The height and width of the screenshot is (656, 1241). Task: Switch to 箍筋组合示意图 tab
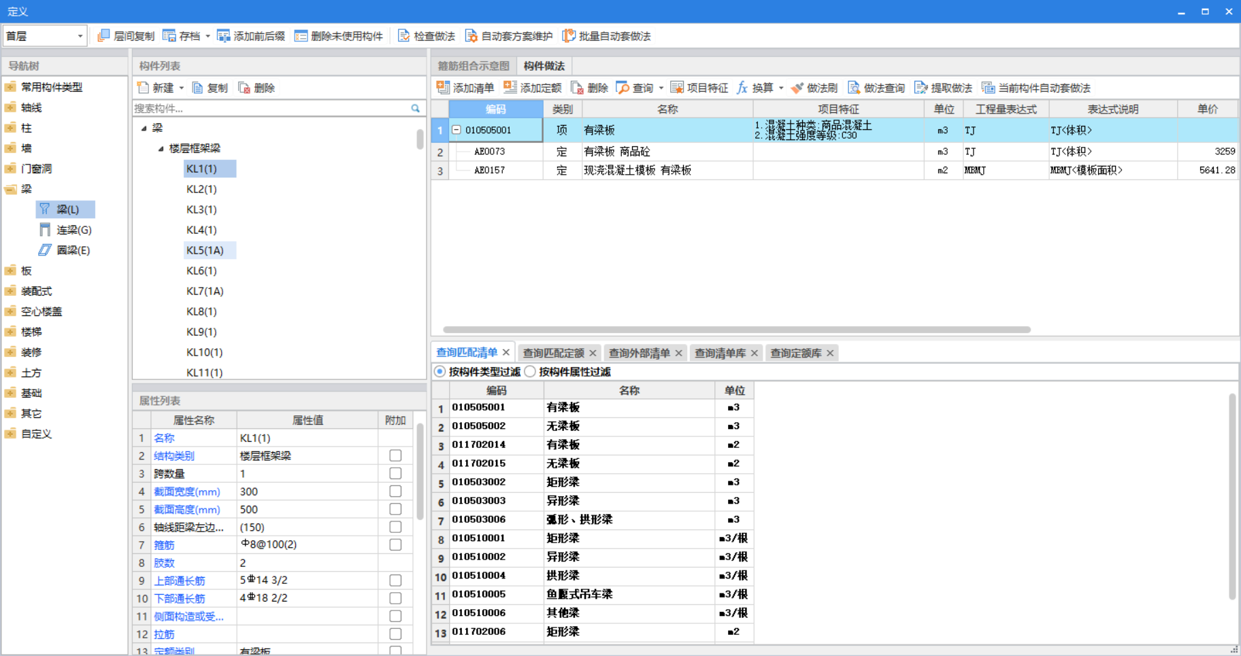(474, 66)
